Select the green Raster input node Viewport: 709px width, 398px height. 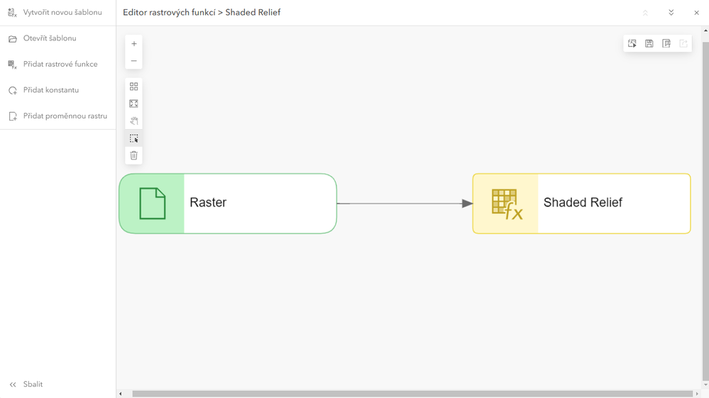click(227, 204)
